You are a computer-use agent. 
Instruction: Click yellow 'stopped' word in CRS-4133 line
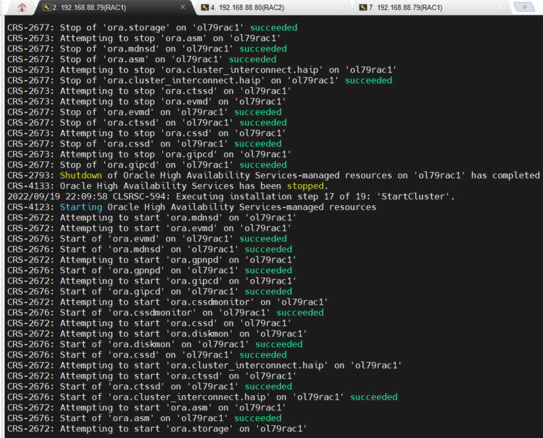[305, 186]
